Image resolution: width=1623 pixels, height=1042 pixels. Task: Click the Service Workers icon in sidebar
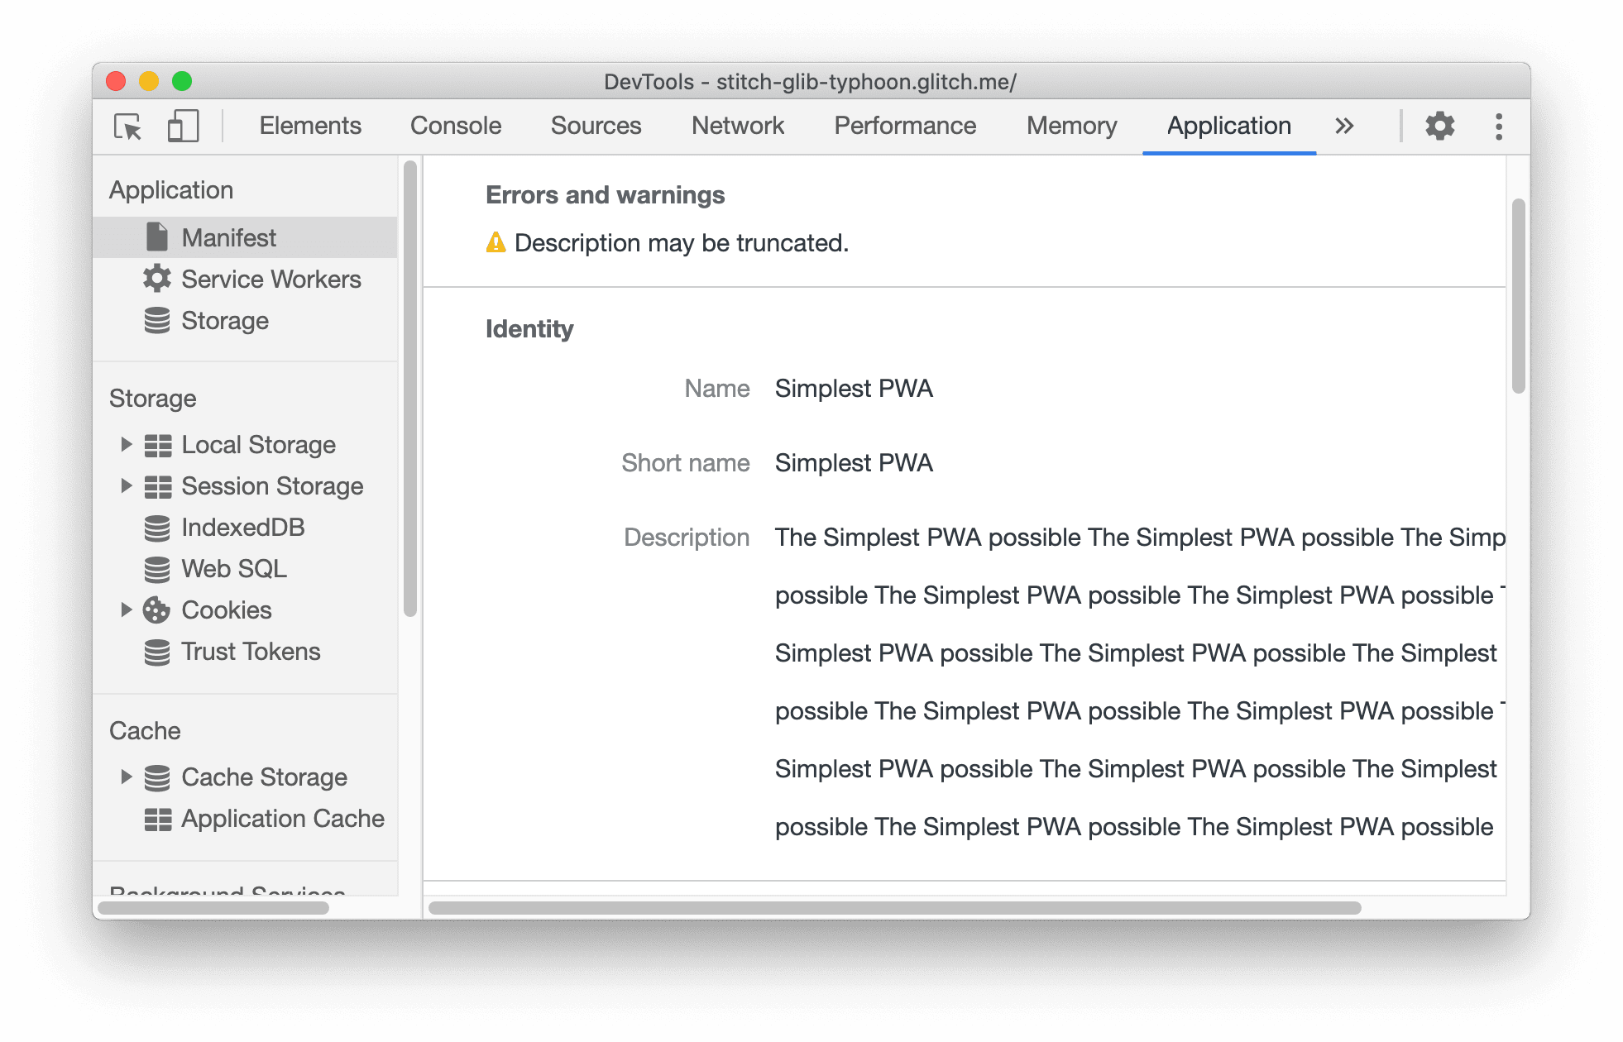(x=160, y=278)
